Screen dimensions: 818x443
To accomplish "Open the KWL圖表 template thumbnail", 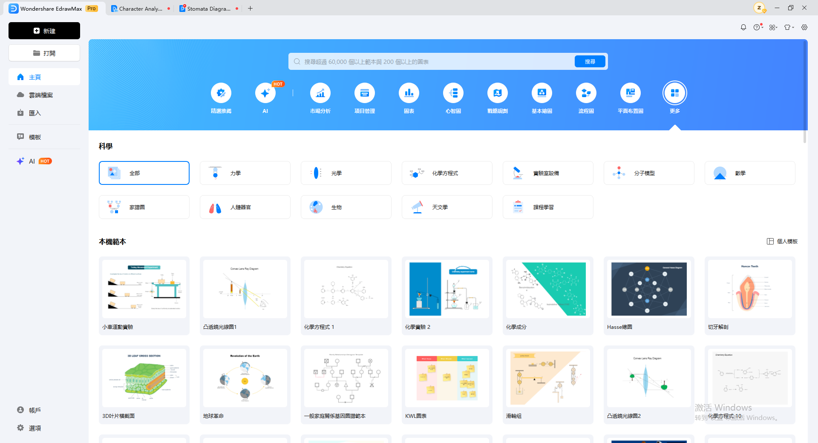I will (447, 378).
